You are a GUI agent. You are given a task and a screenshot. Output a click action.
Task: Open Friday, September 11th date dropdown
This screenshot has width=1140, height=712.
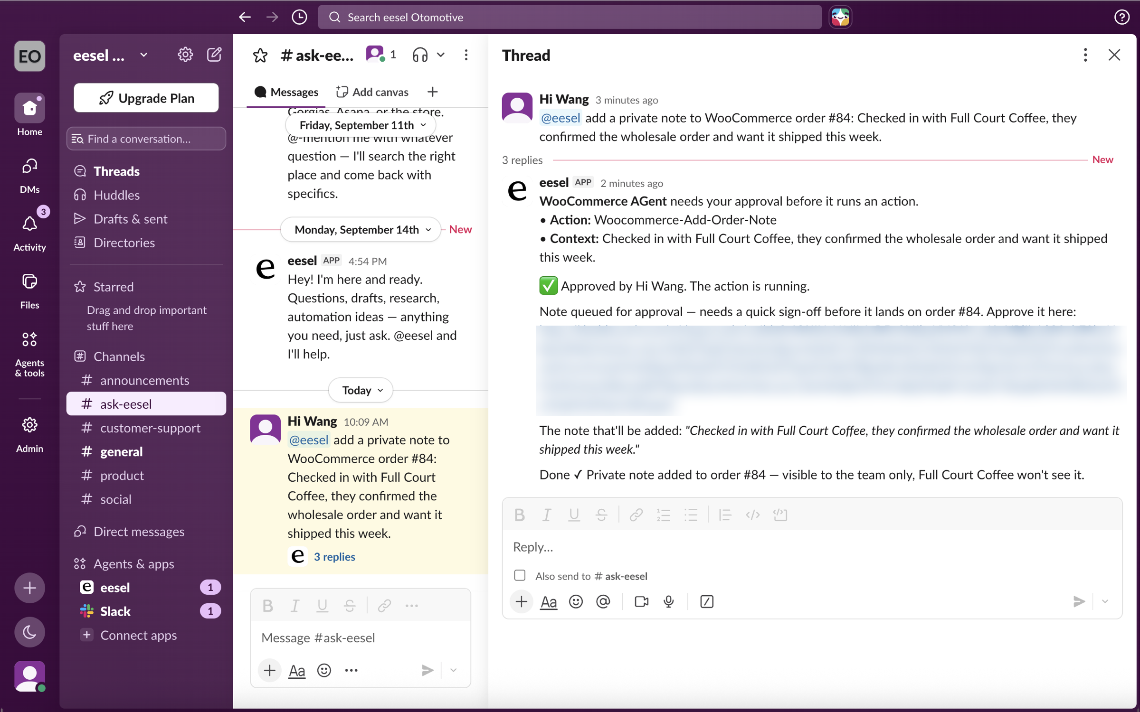tap(361, 125)
